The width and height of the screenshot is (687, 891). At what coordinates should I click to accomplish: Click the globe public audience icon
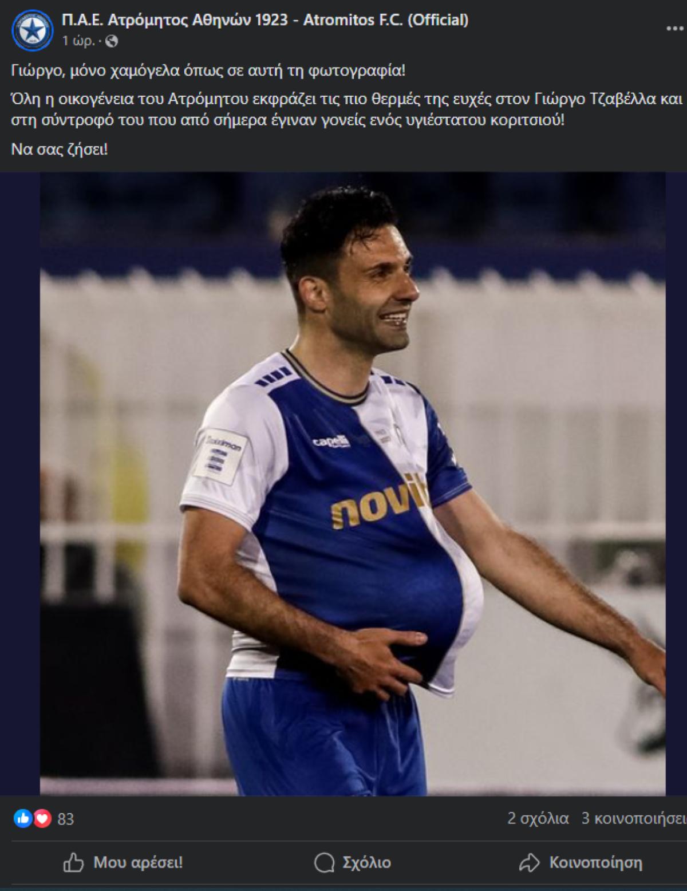[x=112, y=41]
